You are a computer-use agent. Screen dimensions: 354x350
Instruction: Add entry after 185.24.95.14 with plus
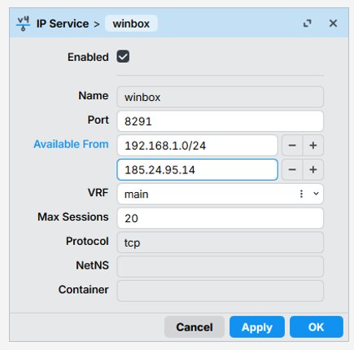(313, 170)
